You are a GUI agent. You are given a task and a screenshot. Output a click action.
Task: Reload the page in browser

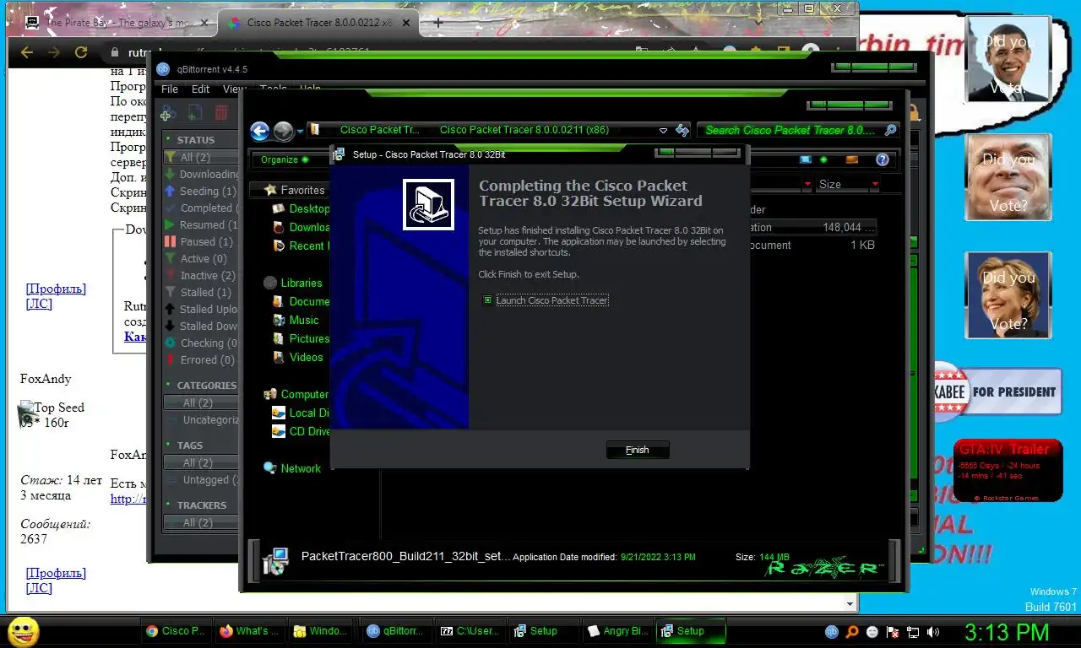(x=81, y=52)
